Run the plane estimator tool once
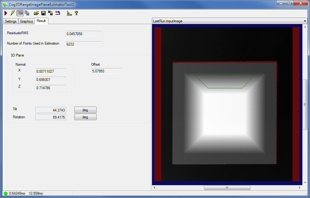Image resolution: width=310 pixels, height=198 pixels. point(6,13)
